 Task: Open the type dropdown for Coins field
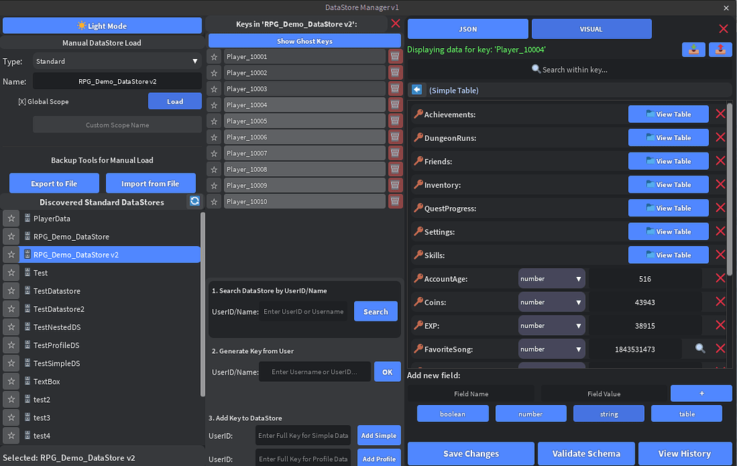click(x=551, y=301)
